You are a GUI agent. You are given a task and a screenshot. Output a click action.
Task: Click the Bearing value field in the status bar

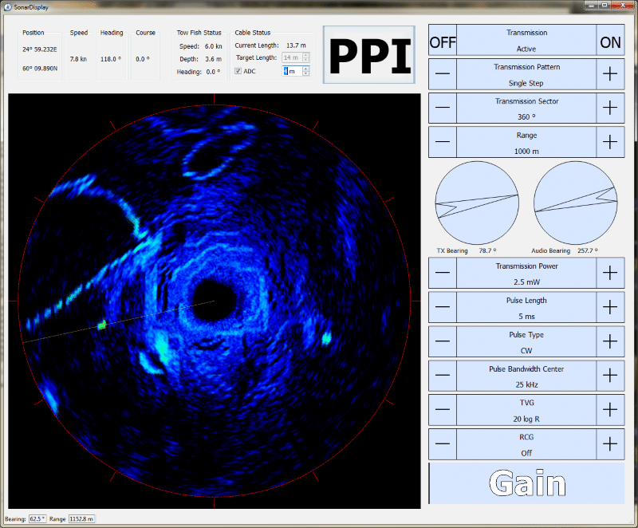tap(37, 518)
